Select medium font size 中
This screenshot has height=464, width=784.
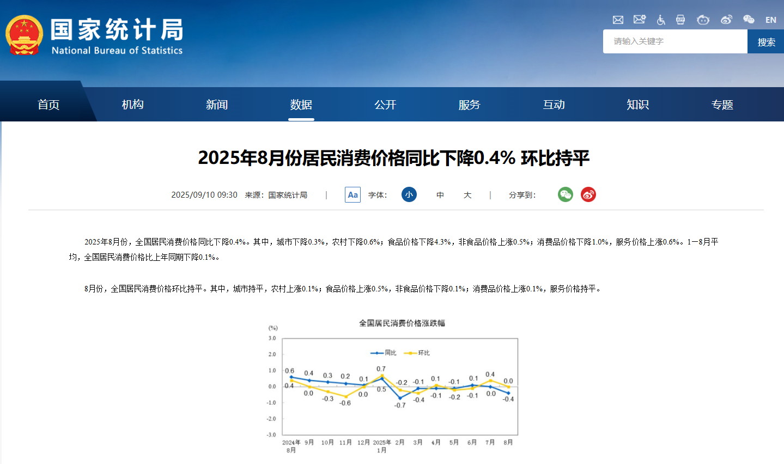[x=440, y=195]
